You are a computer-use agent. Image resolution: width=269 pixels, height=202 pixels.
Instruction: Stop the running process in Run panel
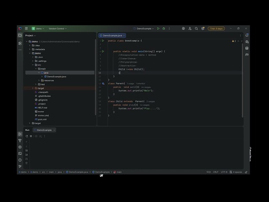pos(31,136)
